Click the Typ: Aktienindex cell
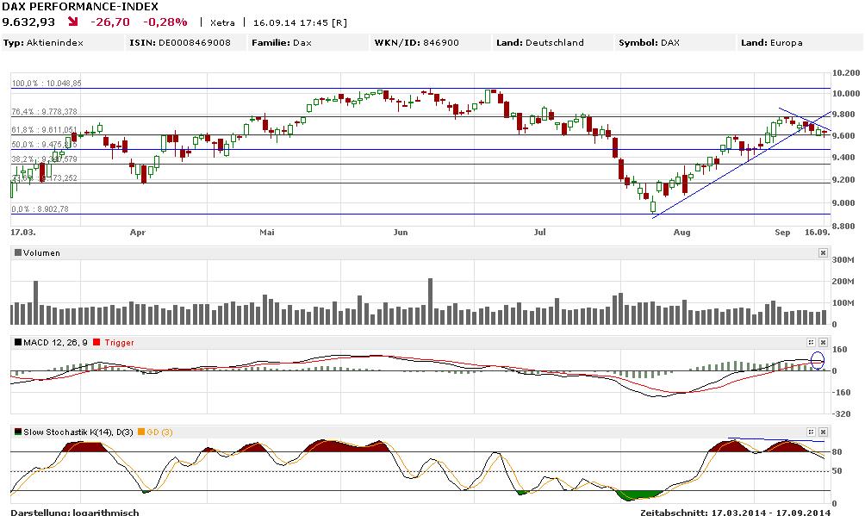 click(x=63, y=42)
